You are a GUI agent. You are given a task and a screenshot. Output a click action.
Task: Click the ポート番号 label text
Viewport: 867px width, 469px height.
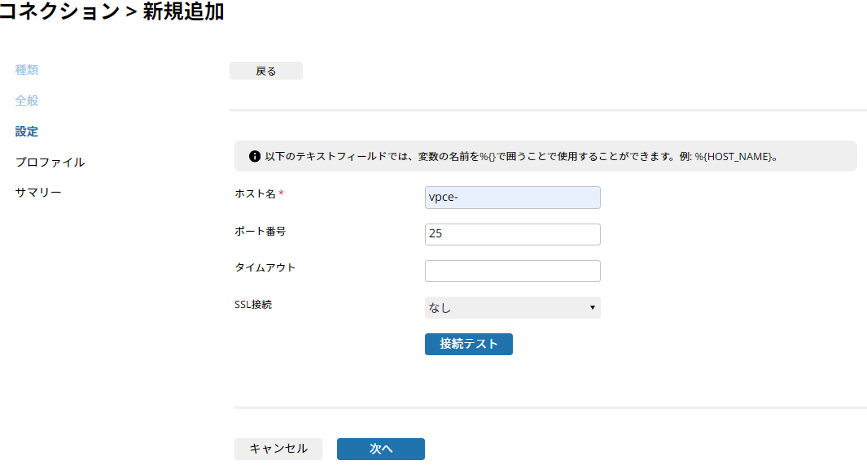coord(260,231)
